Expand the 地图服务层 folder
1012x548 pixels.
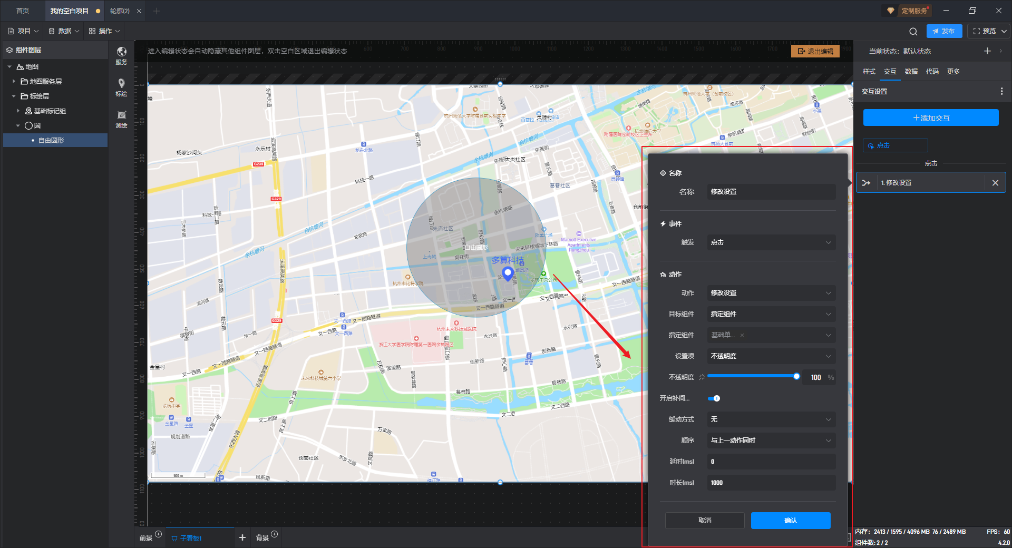pyautogui.click(x=14, y=82)
